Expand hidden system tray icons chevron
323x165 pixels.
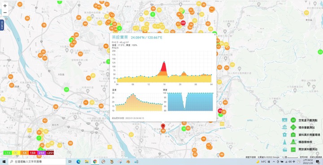(x=274, y=162)
